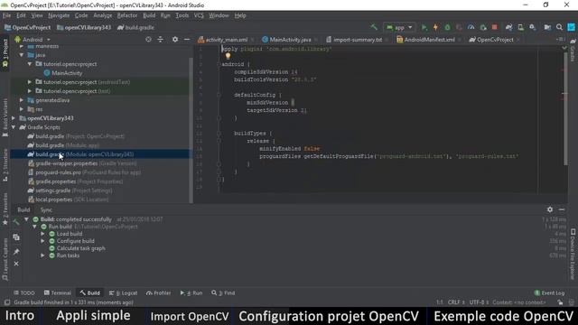Minimize the Build panel with minus icon
This screenshot has height=325, width=578.
point(562,209)
